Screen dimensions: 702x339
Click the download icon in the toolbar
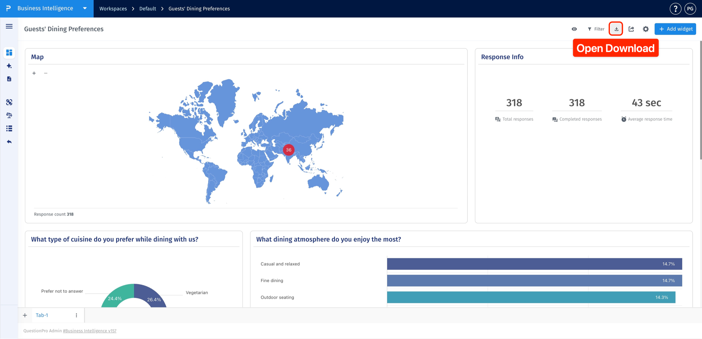coord(616,29)
